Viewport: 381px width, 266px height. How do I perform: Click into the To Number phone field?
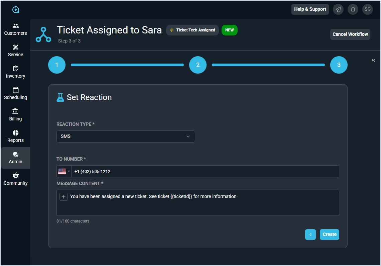205,171
